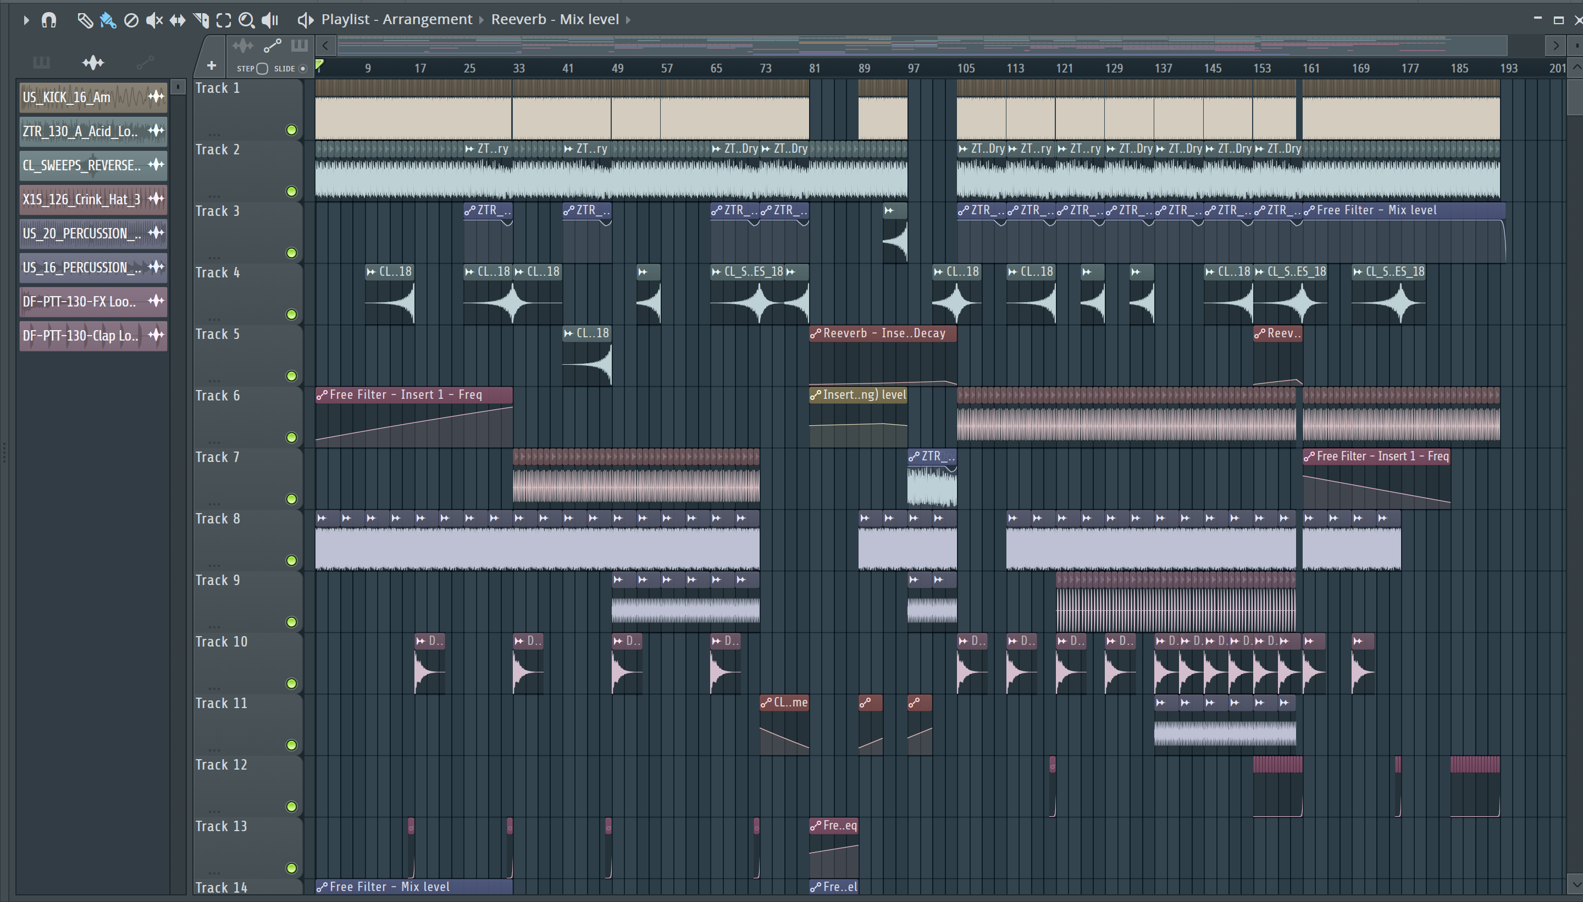
Task: Select the Paint brush tool
Action: [108, 20]
